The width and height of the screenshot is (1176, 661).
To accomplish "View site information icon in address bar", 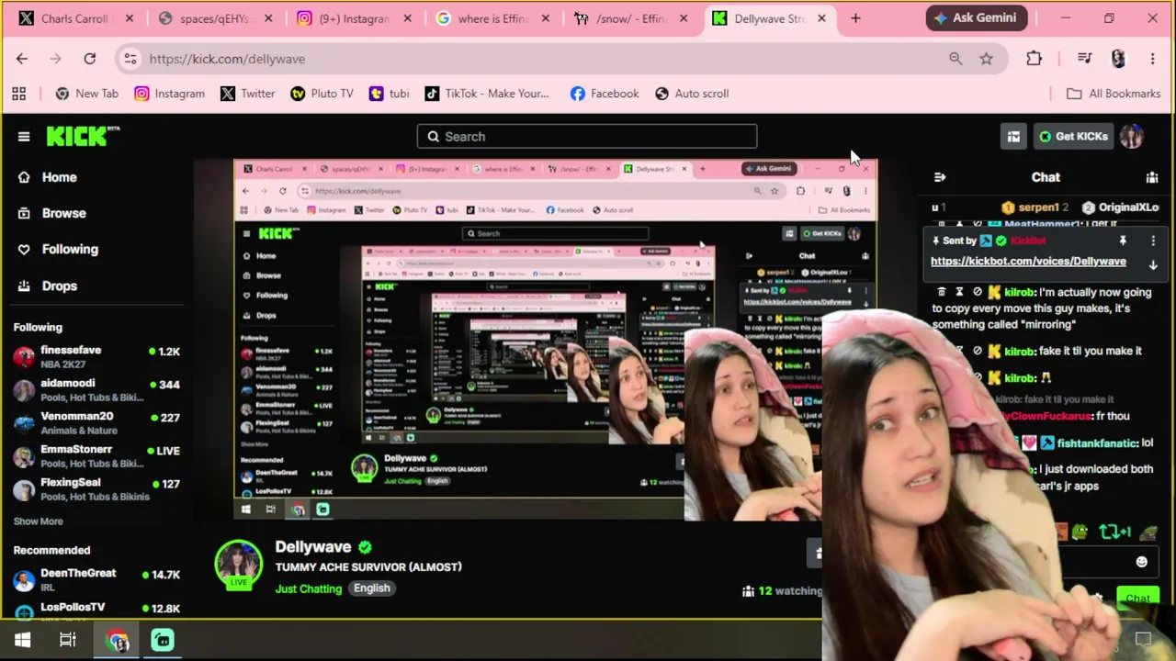I will (130, 59).
